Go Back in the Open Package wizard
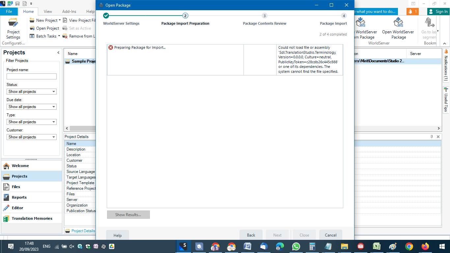Image resolution: width=450 pixels, height=253 pixels. pos(251,235)
